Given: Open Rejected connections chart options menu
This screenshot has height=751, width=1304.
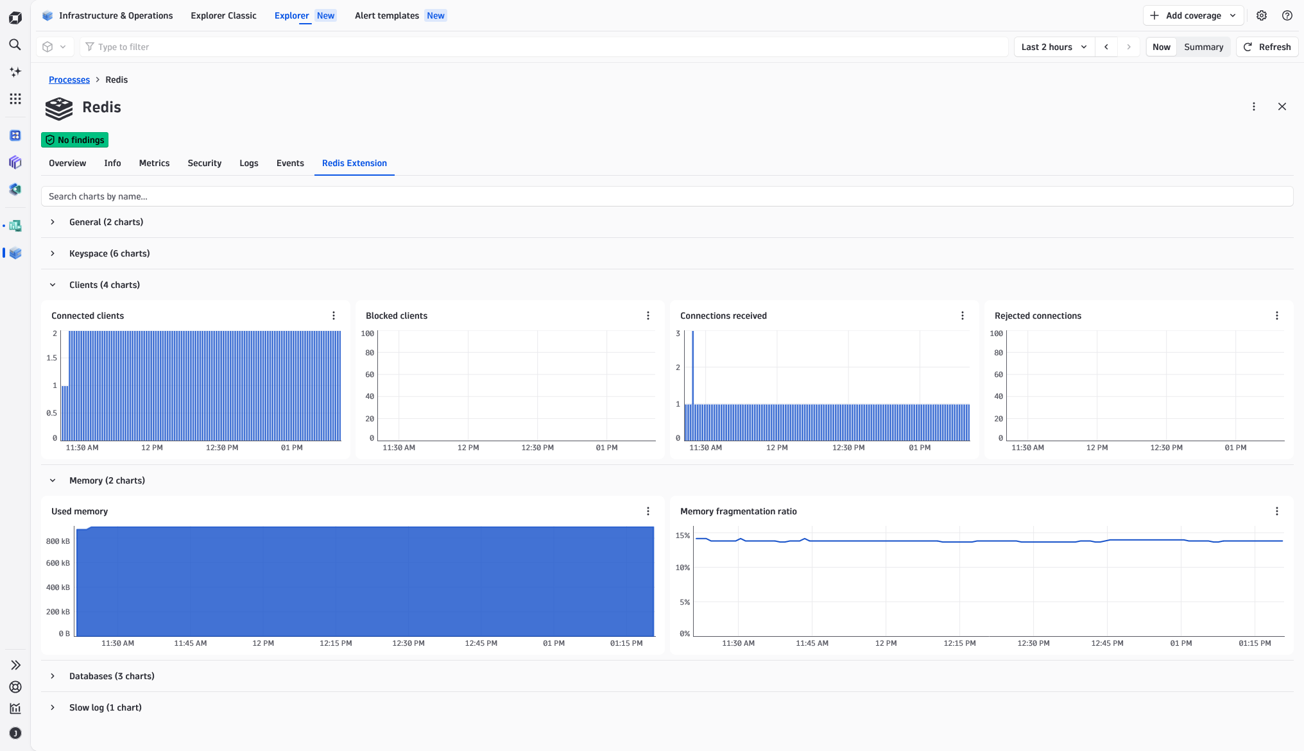Looking at the screenshot, I should tap(1277, 316).
